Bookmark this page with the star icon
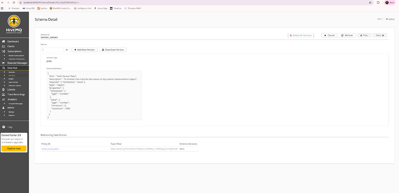Image resolution: width=399 pixels, height=193 pixels. (x=370, y=2)
